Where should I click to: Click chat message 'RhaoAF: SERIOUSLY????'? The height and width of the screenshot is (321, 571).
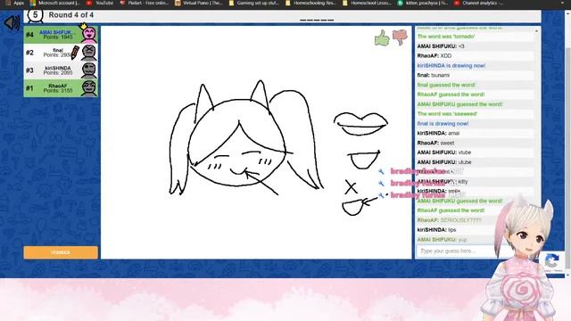point(450,220)
